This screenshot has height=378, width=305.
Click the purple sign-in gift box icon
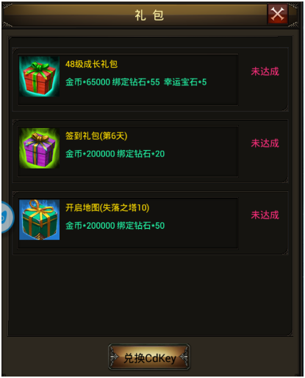pos(39,148)
